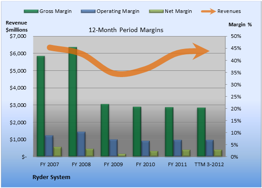The image size is (262, 188).
Task: Click the 12-Month Period Margins title
Action: [126, 30]
